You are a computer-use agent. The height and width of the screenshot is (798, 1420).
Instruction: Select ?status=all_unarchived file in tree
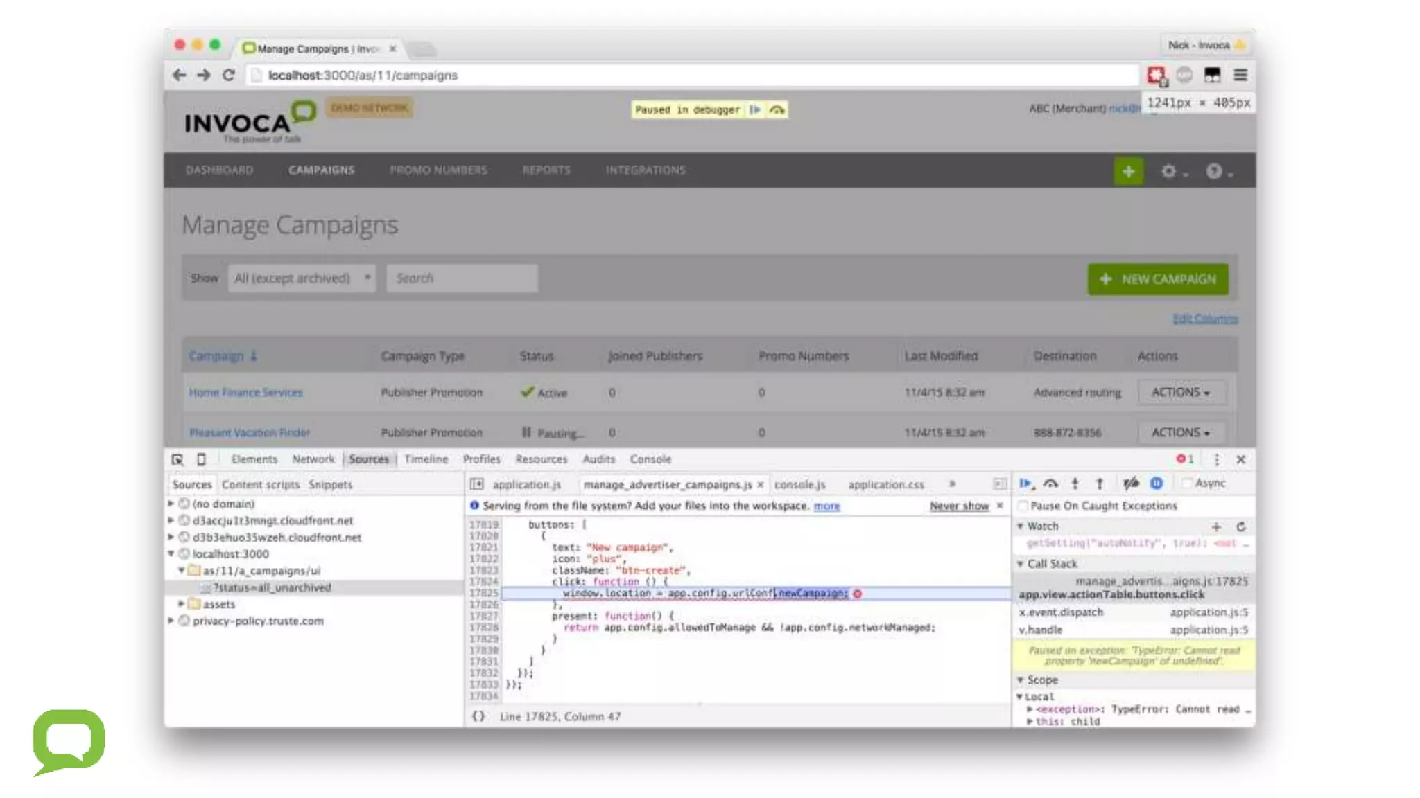tap(272, 587)
